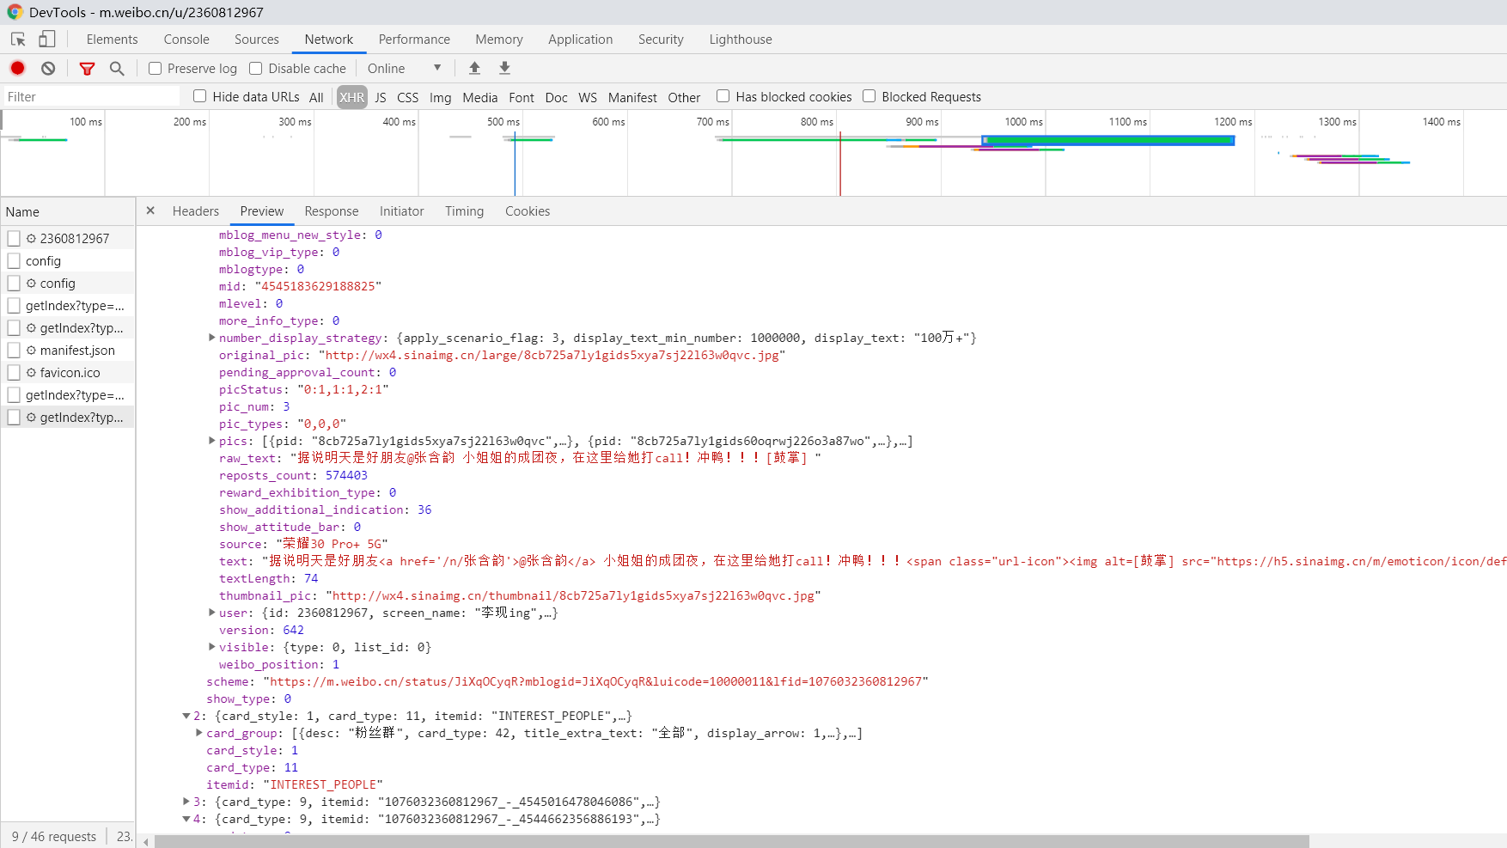Show the Response tab
This screenshot has width=1507, height=848.
click(x=332, y=211)
